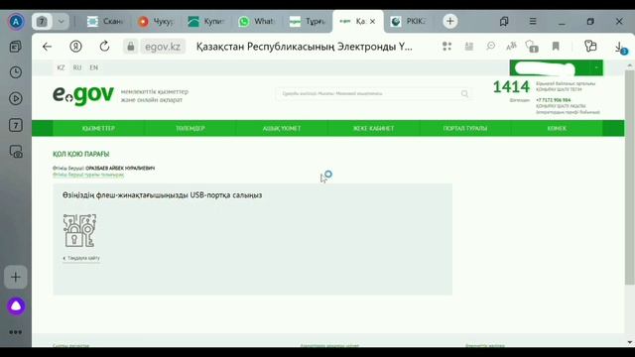The height and width of the screenshot is (357, 635).
Task: Open the tab group counter showing 7
Action: click(x=42, y=22)
